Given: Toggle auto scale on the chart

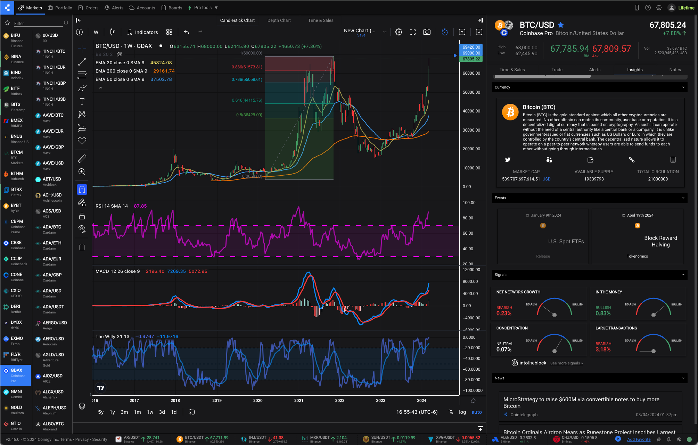Looking at the screenshot, I should (x=477, y=412).
